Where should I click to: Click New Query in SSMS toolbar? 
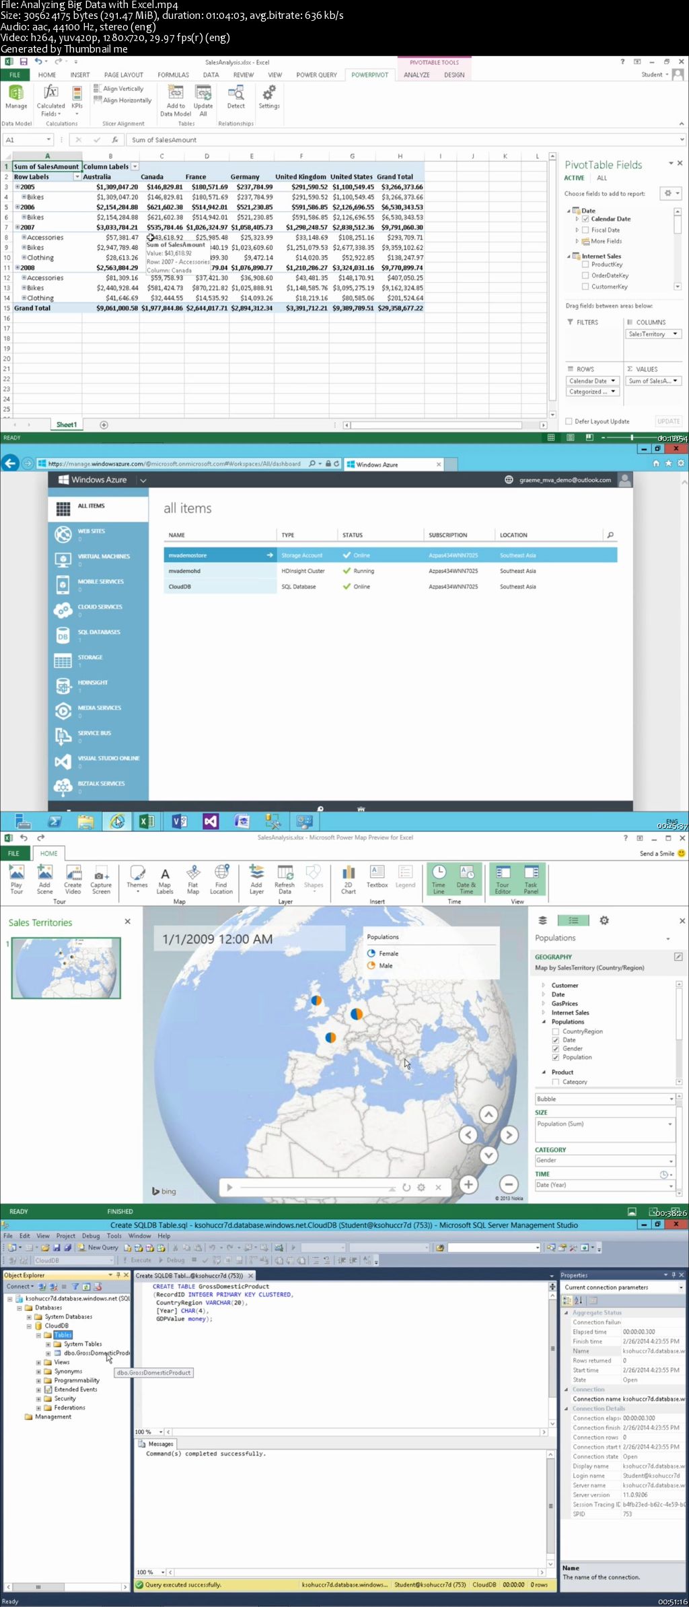click(98, 1247)
